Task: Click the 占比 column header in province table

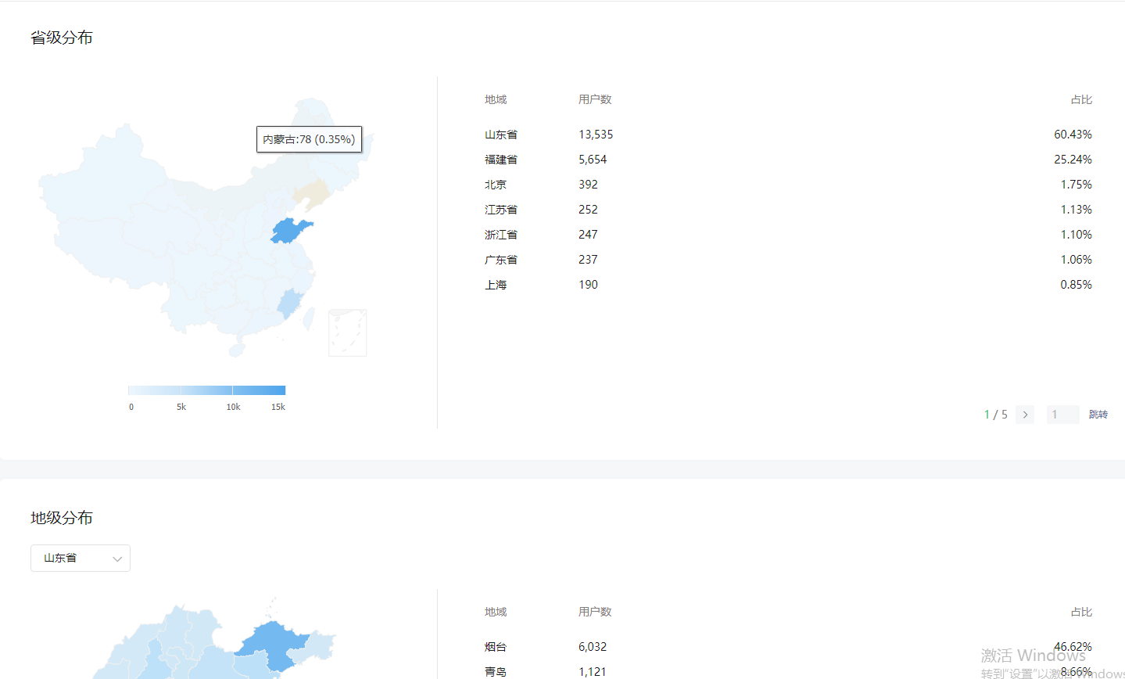Action: tap(1081, 99)
